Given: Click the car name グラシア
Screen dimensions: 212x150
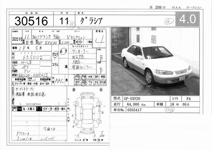Looking at the screenshot, I should 91,21.
